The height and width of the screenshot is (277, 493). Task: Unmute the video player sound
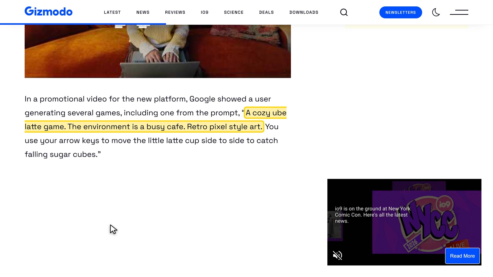coord(337,255)
